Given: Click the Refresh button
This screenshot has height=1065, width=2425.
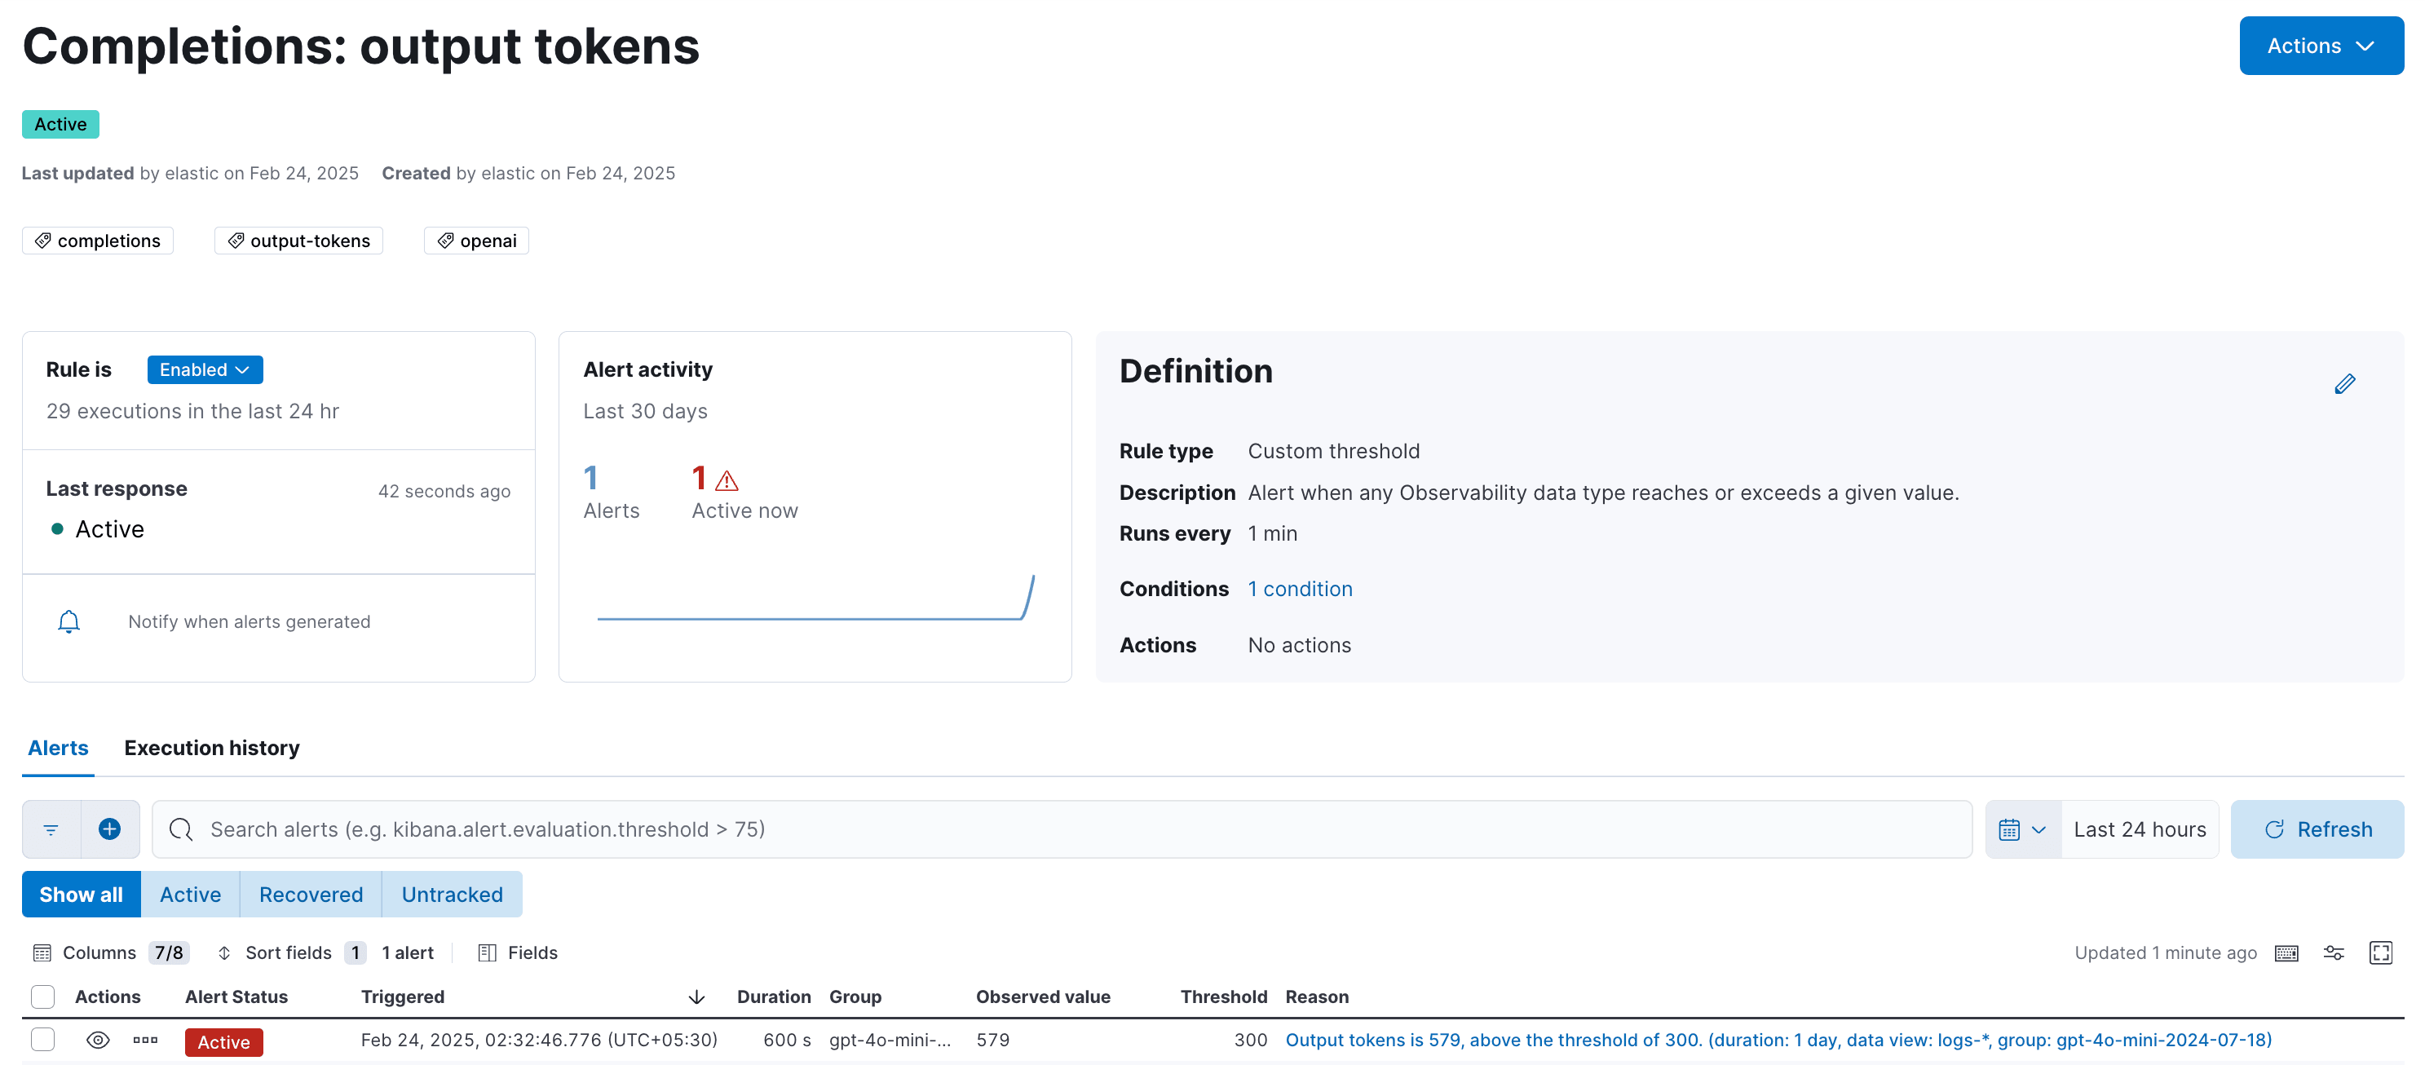Looking at the screenshot, I should (x=2317, y=829).
